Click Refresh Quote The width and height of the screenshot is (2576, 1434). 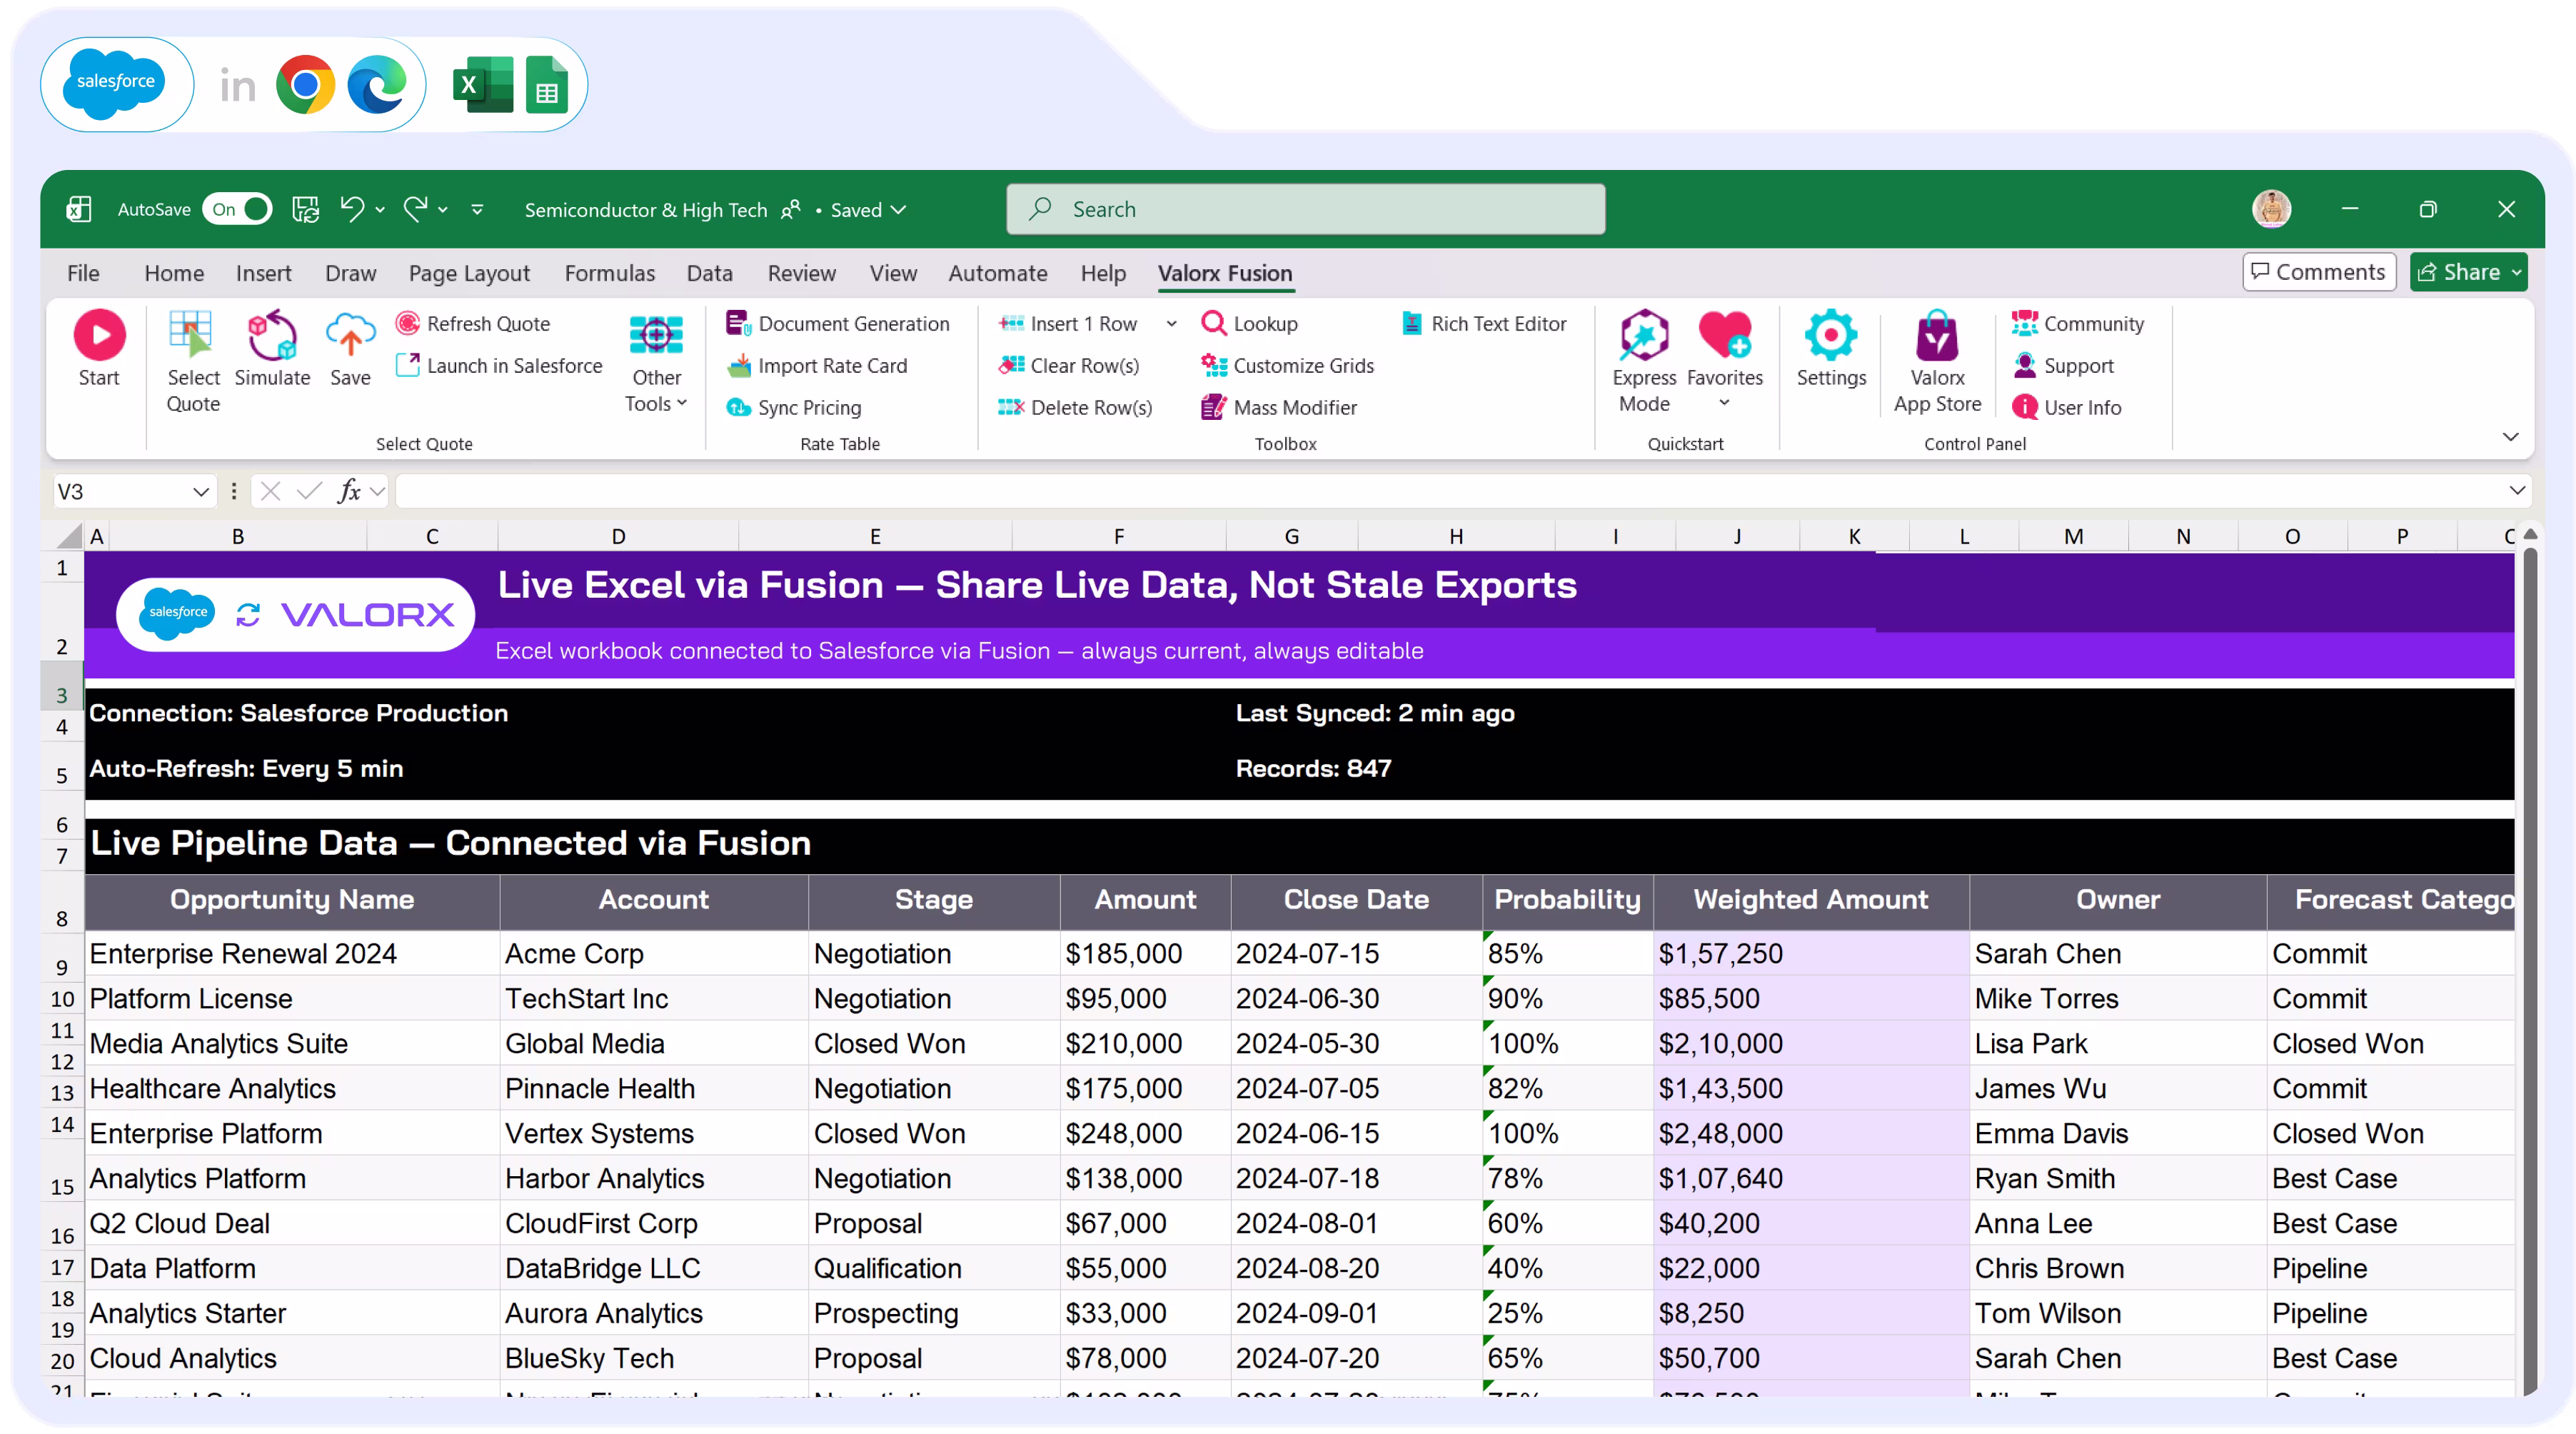click(473, 323)
